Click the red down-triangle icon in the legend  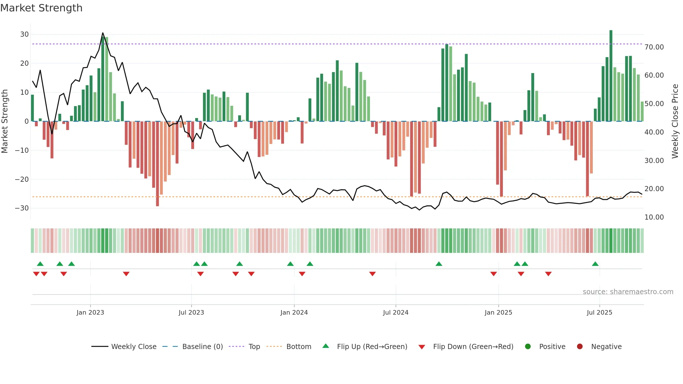click(x=422, y=347)
